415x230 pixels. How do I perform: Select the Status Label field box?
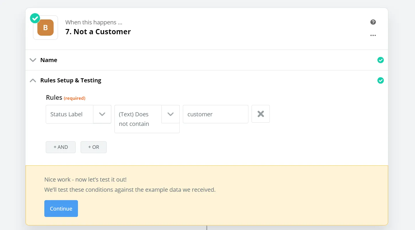pos(70,114)
